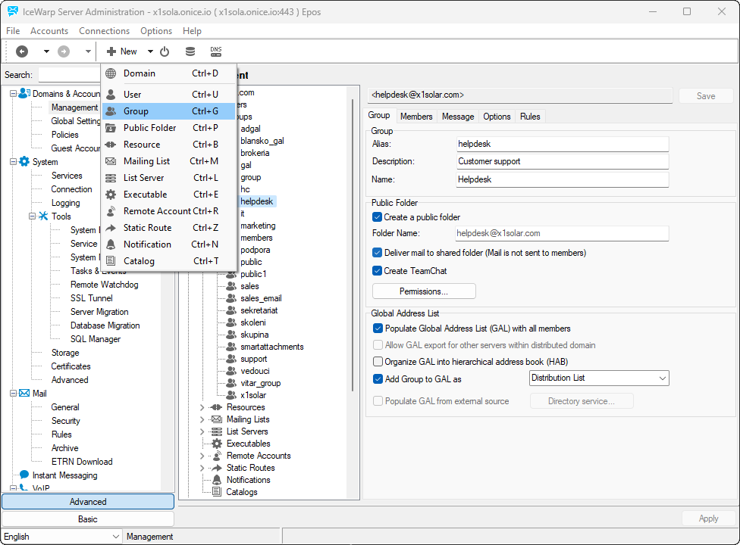Image resolution: width=740 pixels, height=545 pixels.
Task: Open the Distribution List dropdown
Action: pyautogui.click(x=599, y=378)
